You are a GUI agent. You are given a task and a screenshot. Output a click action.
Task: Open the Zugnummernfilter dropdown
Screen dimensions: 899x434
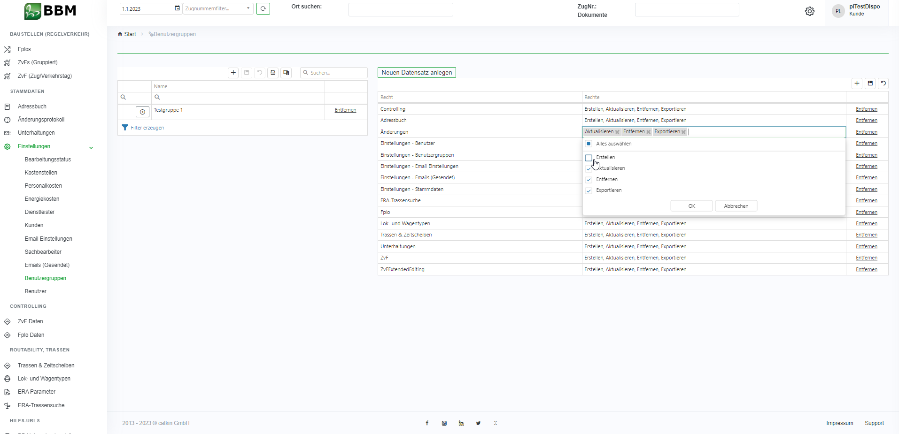coord(248,8)
